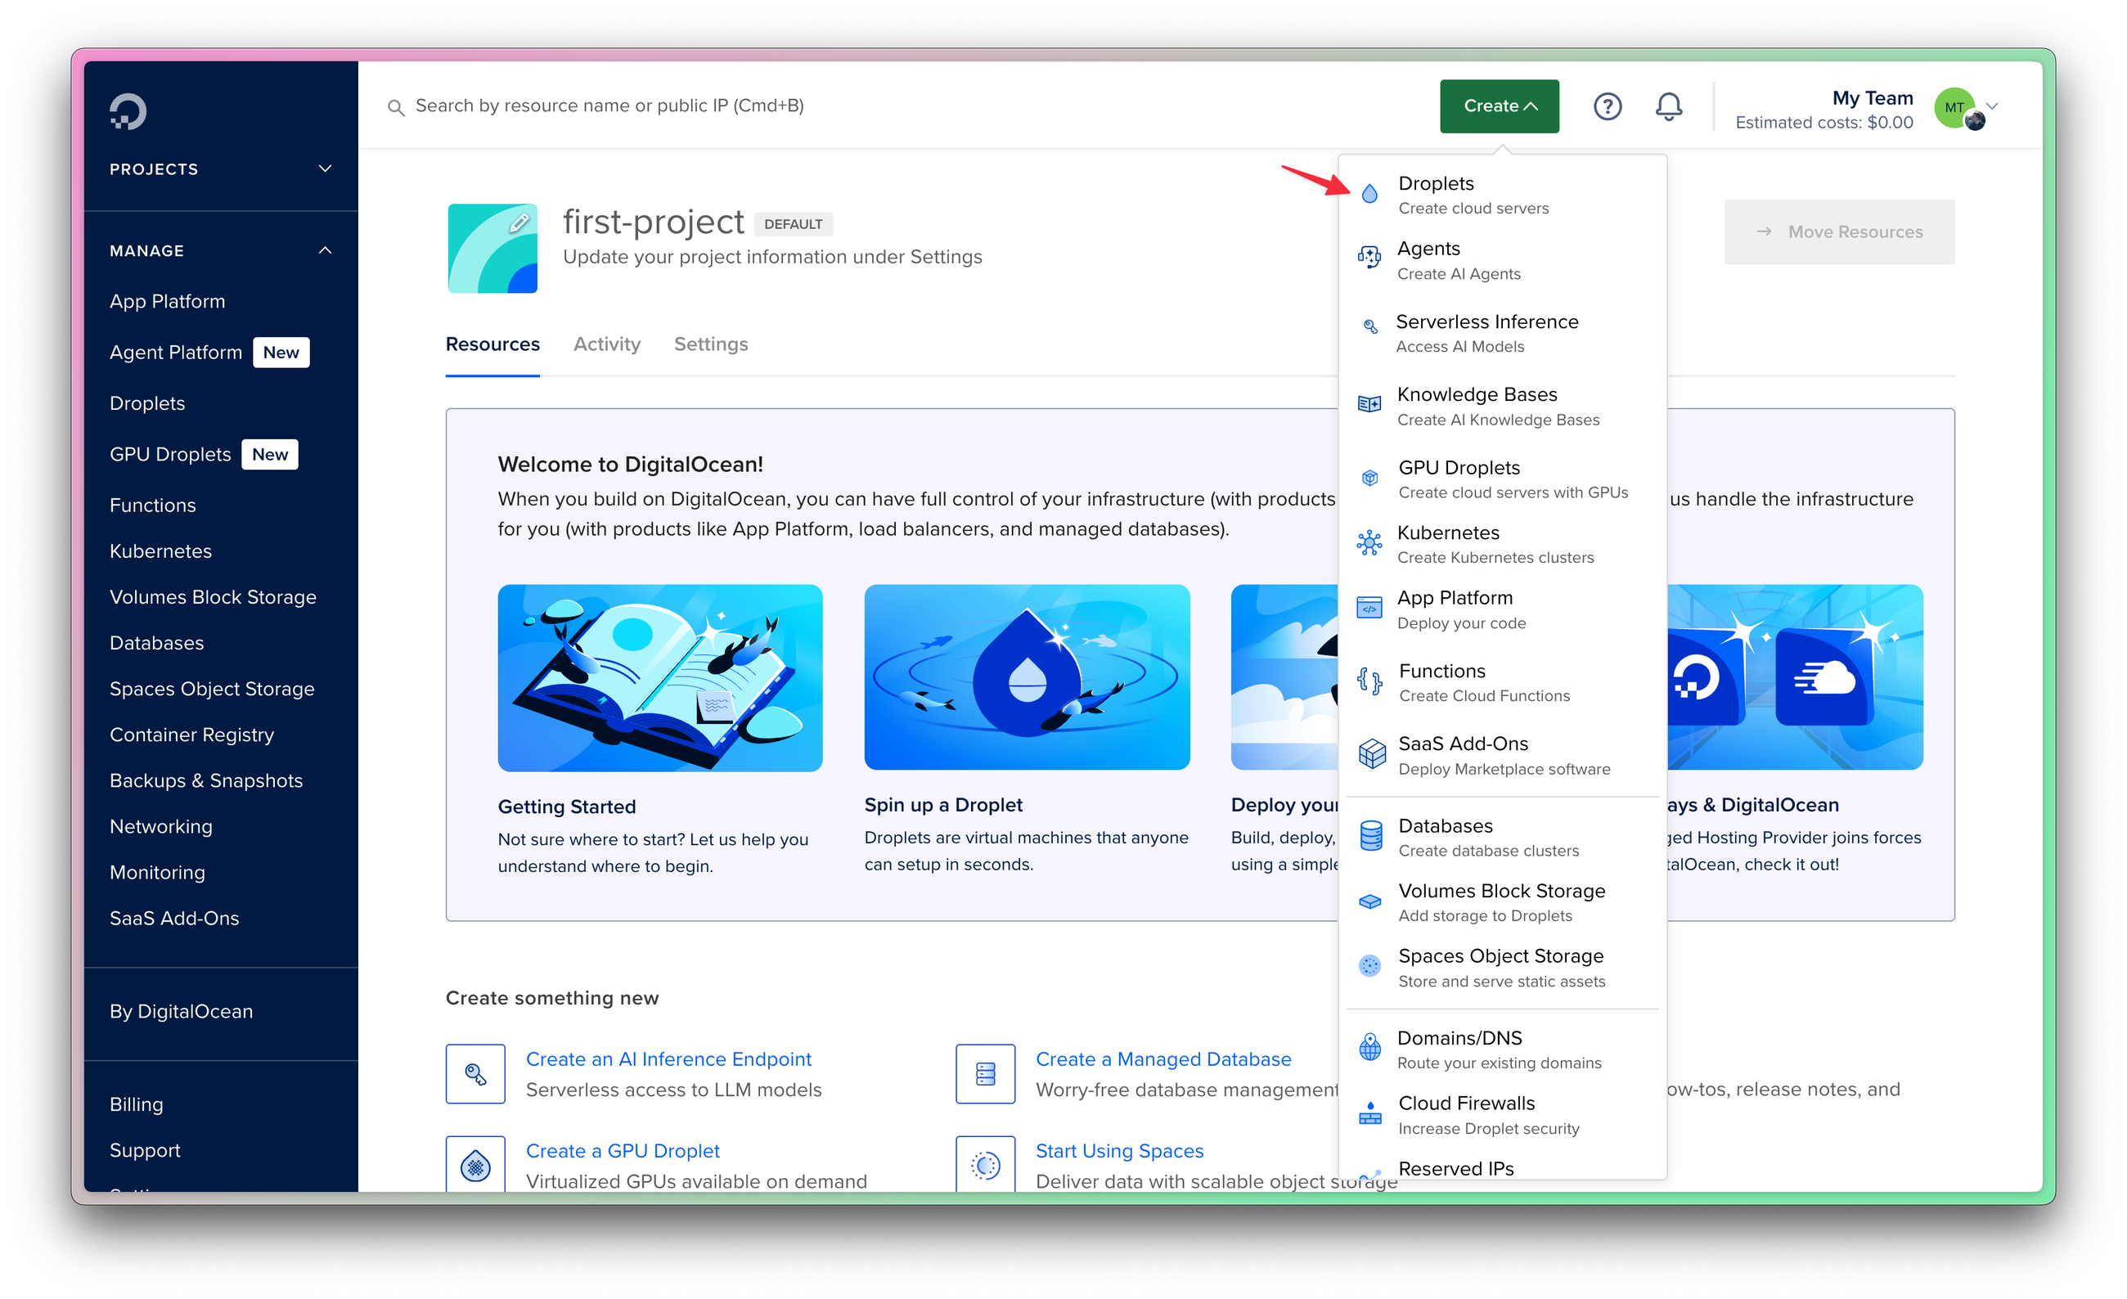Viewport: 2127px width, 1299px height.
Task: Switch to the Activity tab
Action: (x=606, y=344)
